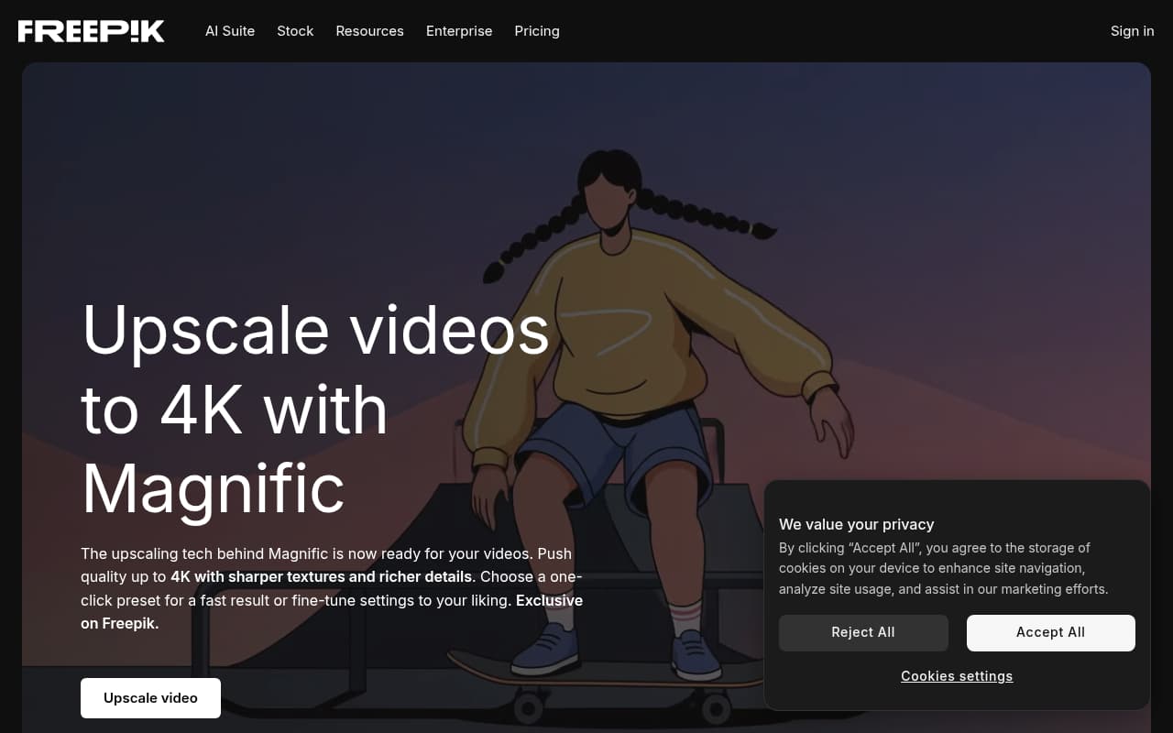Open the Stock menu
The width and height of the screenshot is (1173, 733).
295,30
